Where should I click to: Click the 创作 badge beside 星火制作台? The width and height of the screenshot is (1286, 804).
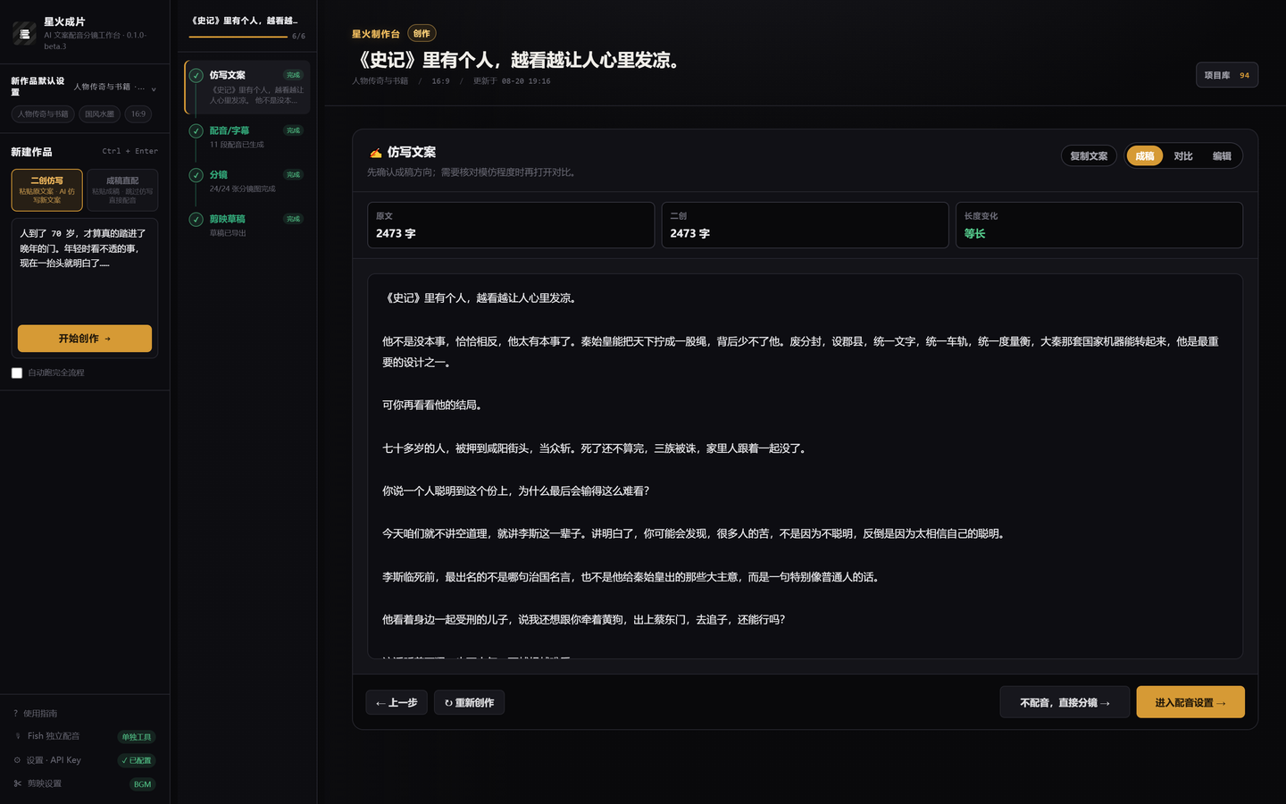(422, 34)
